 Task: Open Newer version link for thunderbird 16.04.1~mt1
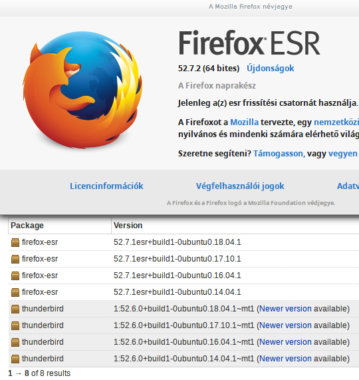[285, 342]
